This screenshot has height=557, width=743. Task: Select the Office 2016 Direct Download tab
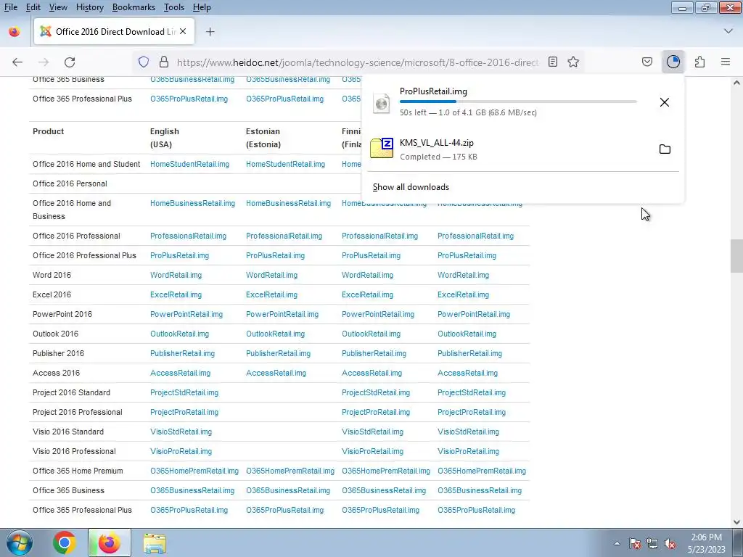[x=114, y=32]
